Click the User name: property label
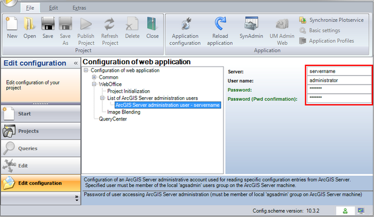374x217 pixels. tap(240, 81)
